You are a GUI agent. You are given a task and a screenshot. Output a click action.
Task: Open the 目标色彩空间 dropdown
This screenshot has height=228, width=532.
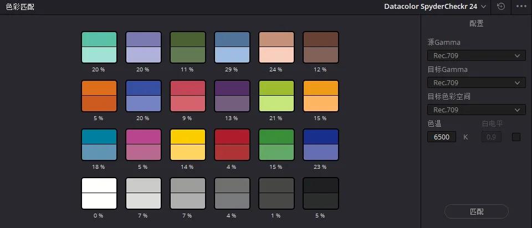click(476, 110)
